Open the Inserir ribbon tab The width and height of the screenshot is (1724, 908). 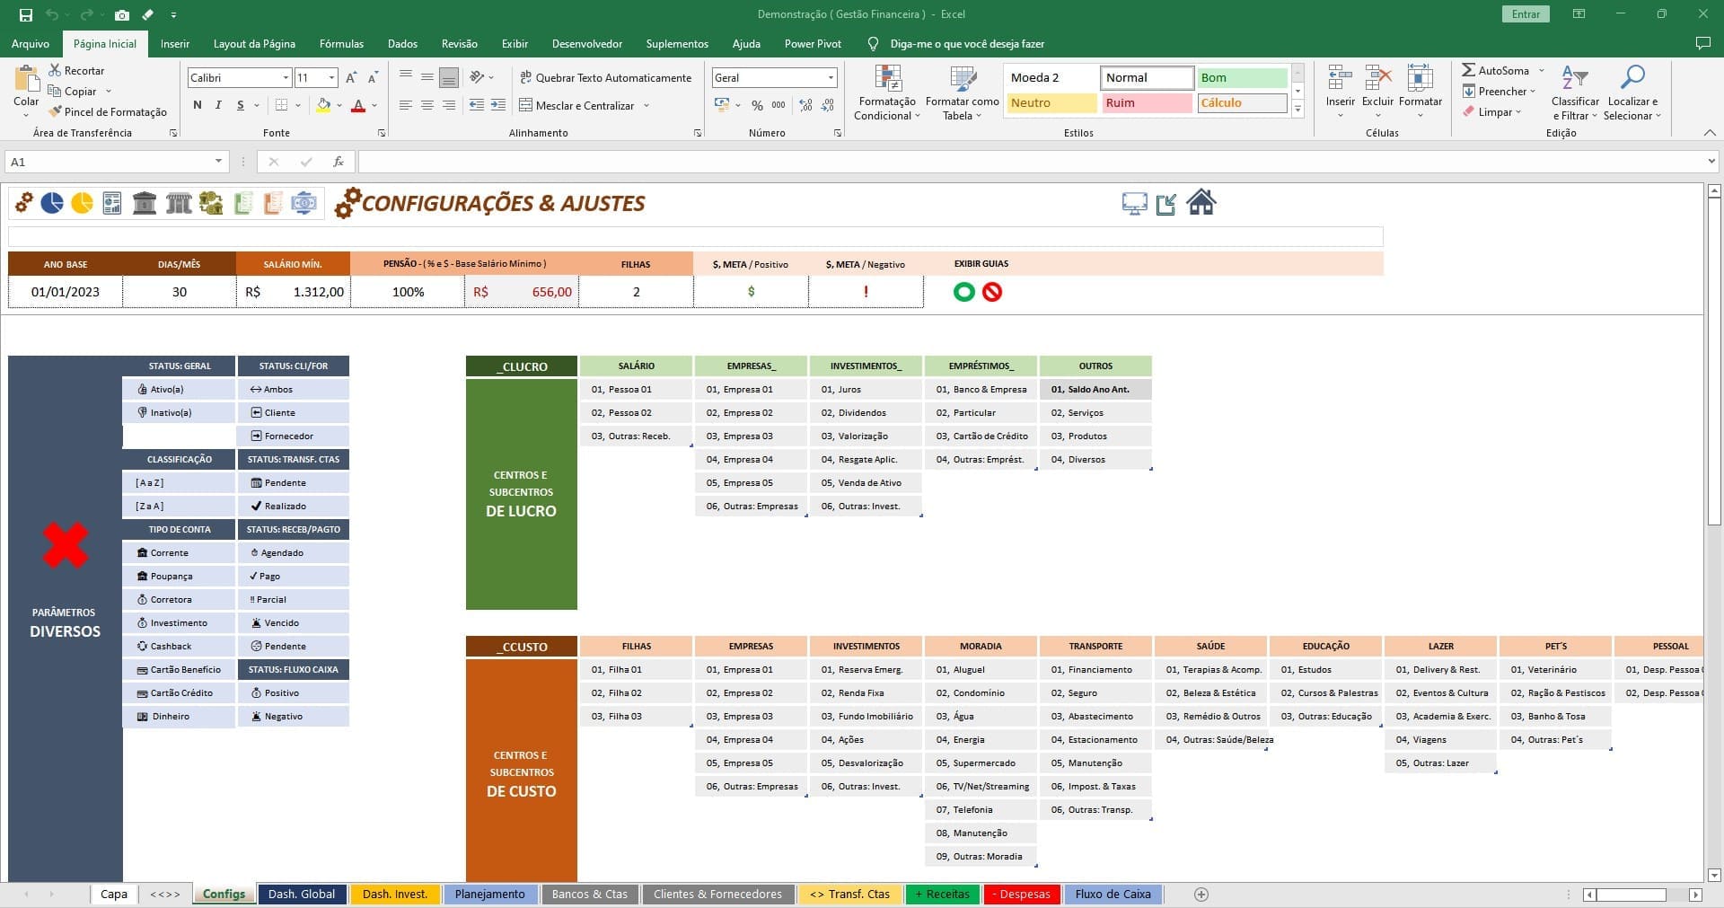175,44
